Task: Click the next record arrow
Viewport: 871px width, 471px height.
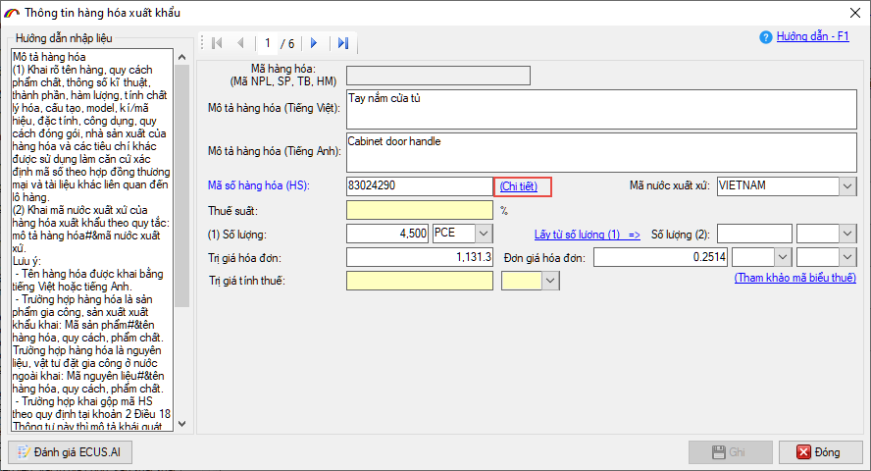Action: click(314, 43)
